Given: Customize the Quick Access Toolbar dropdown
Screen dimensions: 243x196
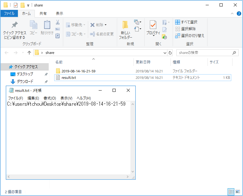Looking at the screenshot, I should pos(28,6).
